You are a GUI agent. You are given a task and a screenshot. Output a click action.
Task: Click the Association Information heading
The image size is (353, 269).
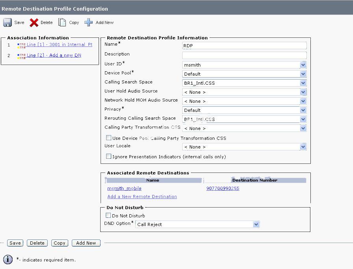tap(38, 38)
